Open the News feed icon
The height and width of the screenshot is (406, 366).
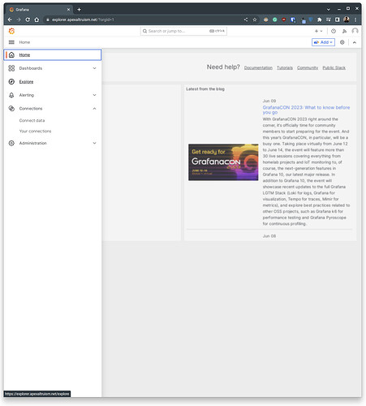(344, 31)
